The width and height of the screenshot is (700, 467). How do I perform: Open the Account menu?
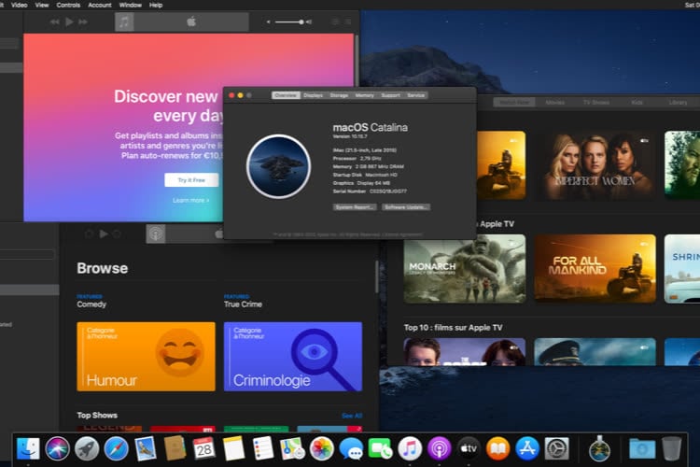pos(100,5)
